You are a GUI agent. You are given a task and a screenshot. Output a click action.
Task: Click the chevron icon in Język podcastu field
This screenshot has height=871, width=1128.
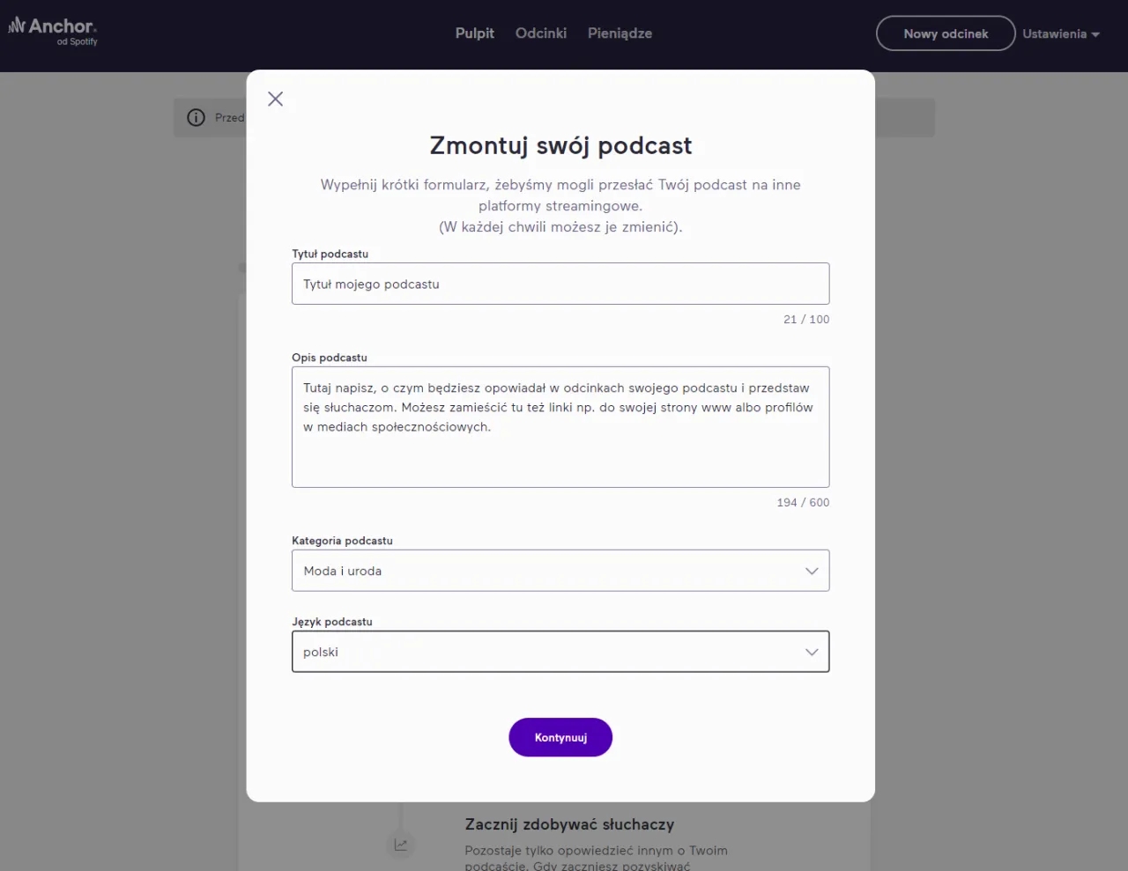tap(812, 652)
